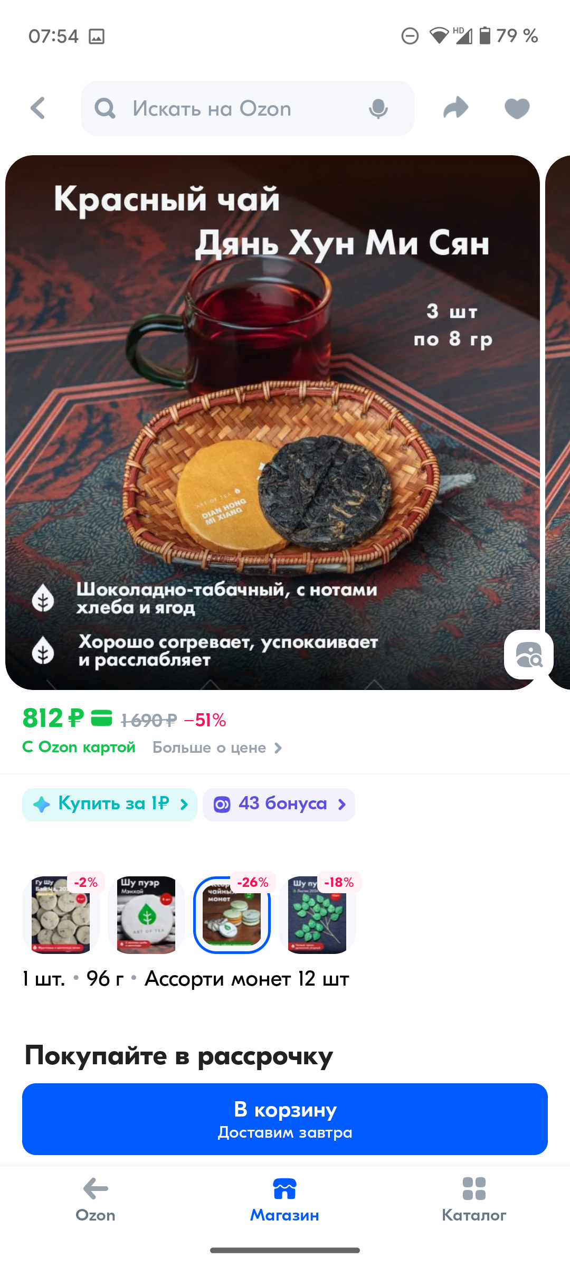The width and height of the screenshot is (570, 1267).
Task: Open the Каталог tab
Action: (x=474, y=1199)
